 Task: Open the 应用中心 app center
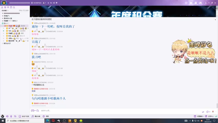click(209, 116)
